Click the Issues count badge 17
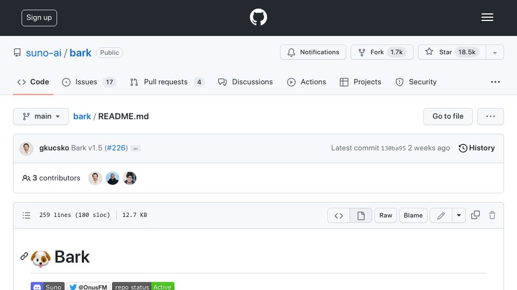This screenshot has width=517, height=290. [x=109, y=82]
